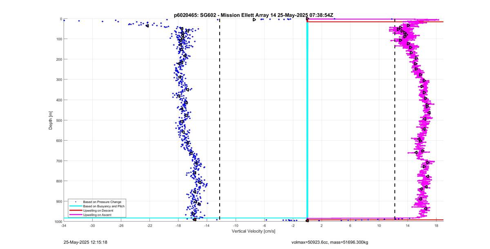490x249 pixels.
Task: Pick the cyan line sample in the legend
Action: coord(76,206)
